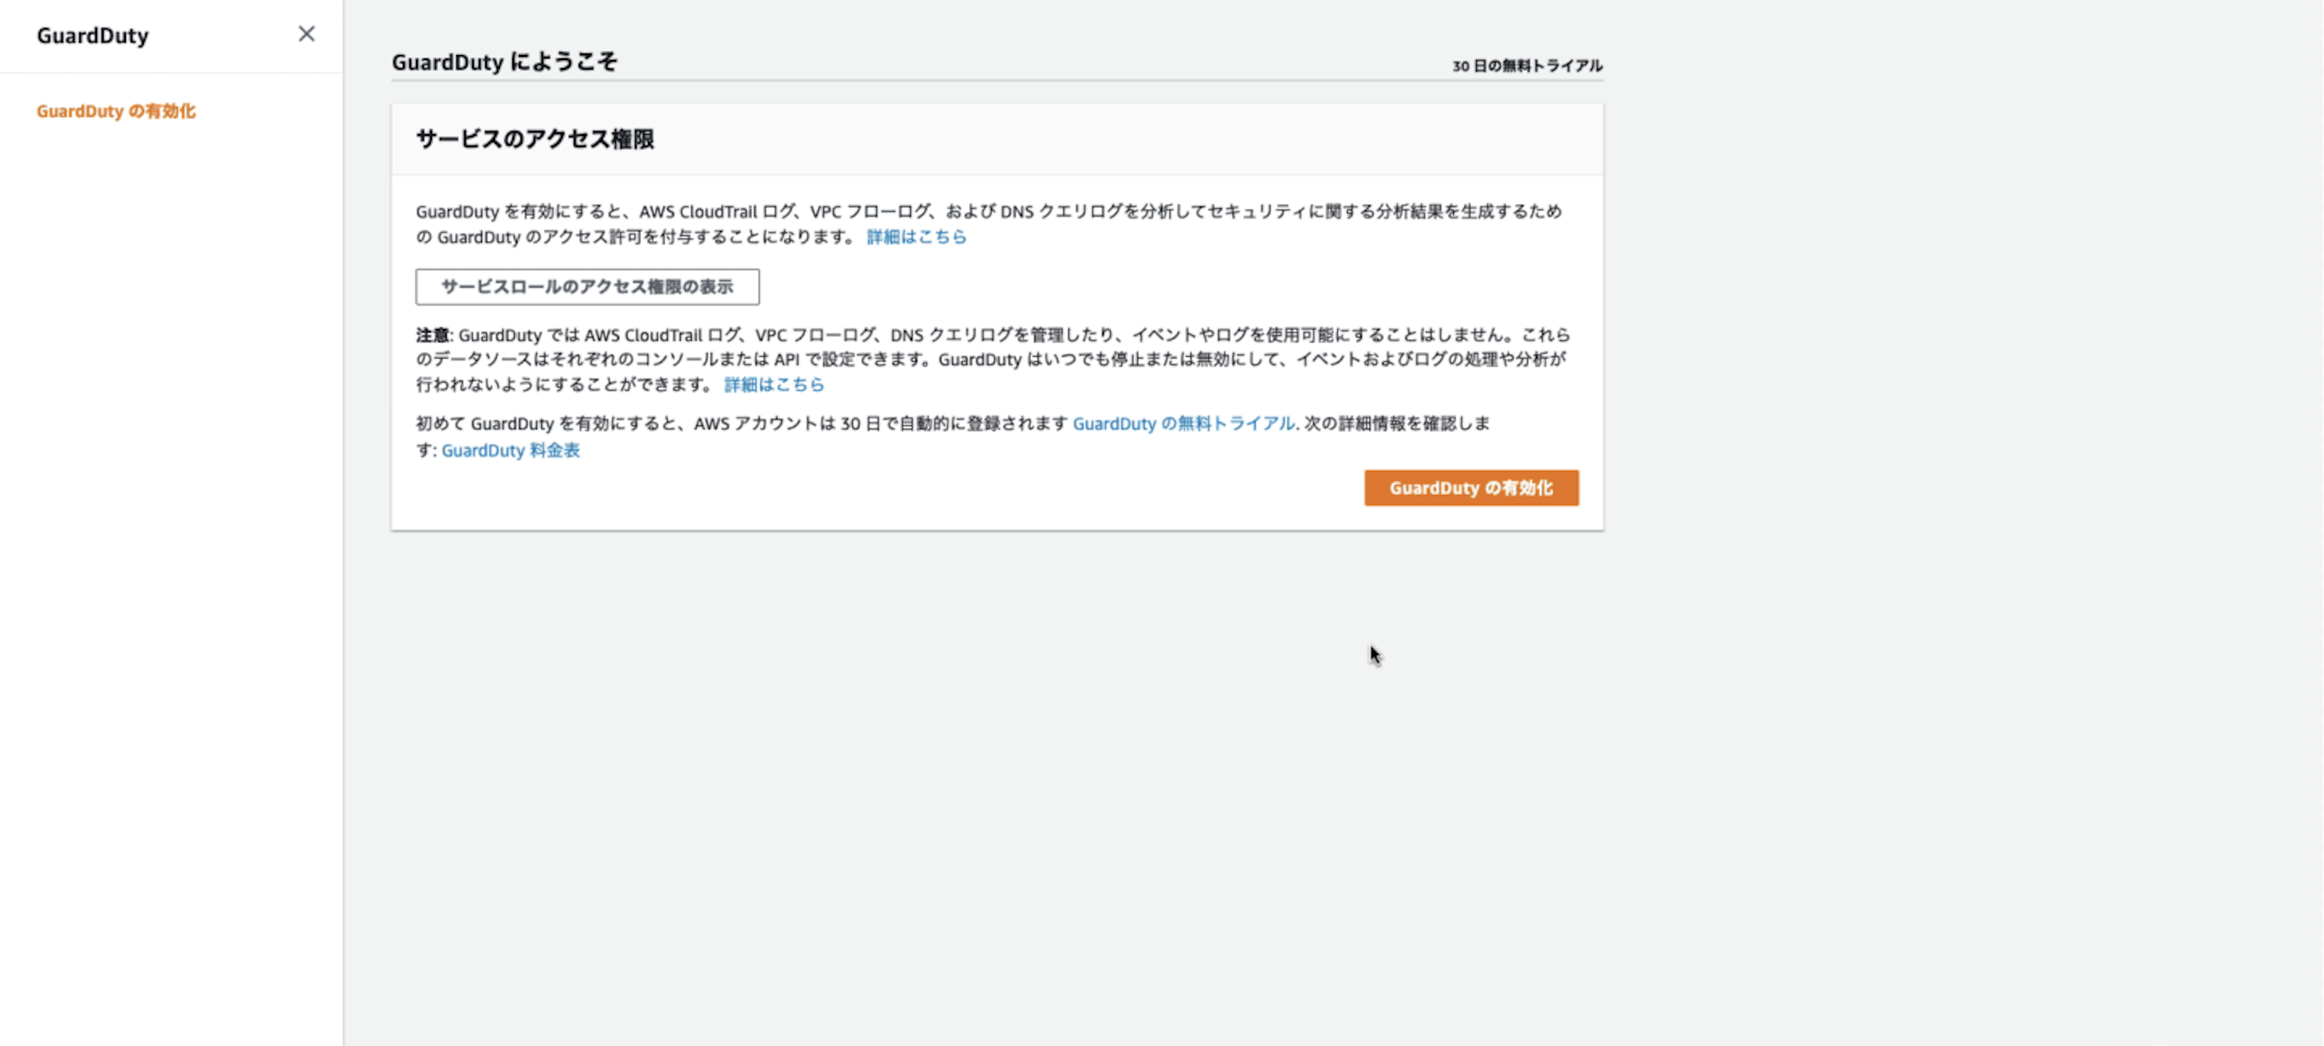Click the bold 注意 label
This screenshot has height=1046, width=2324.
[432, 335]
